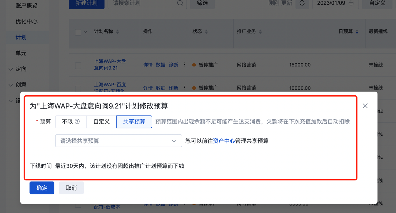This screenshot has width=396, height=213.
Task: Click the 操作 column header
Action: click(148, 31)
